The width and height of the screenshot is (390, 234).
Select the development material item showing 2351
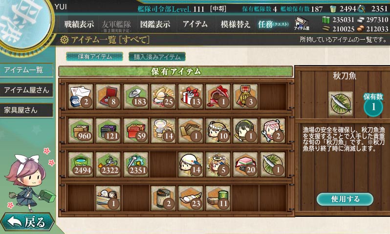coord(135,164)
